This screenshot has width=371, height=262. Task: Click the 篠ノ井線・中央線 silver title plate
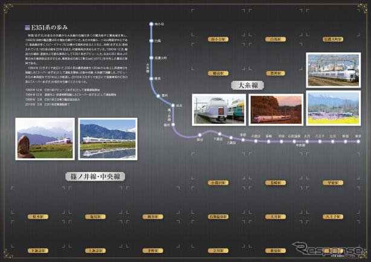tap(95, 176)
